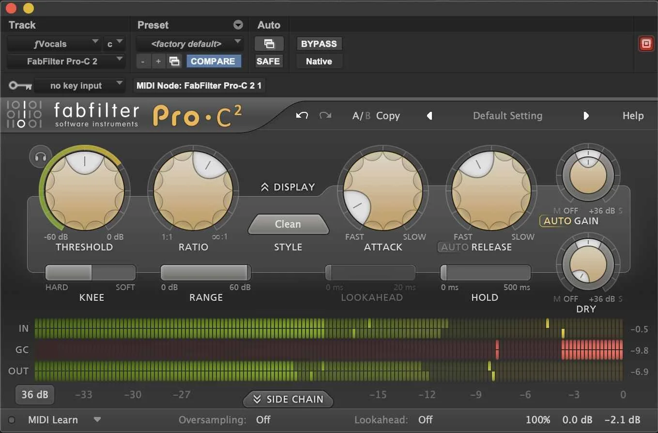658x433 pixels.
Task: Open Help
Action: [633, 115]
